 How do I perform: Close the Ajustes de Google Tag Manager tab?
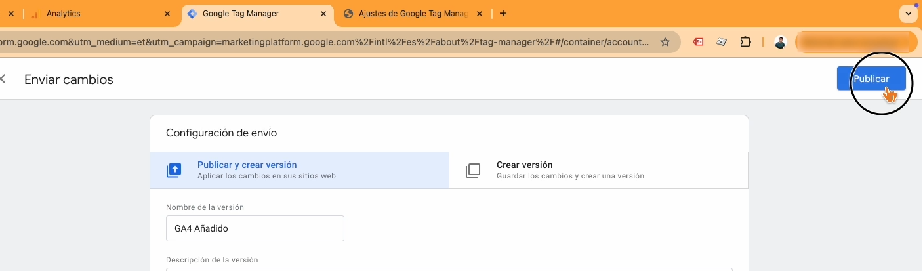[480, 13]
